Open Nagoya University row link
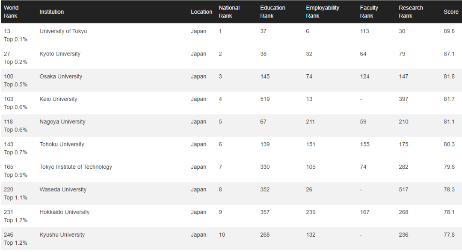 click(62, 122)
